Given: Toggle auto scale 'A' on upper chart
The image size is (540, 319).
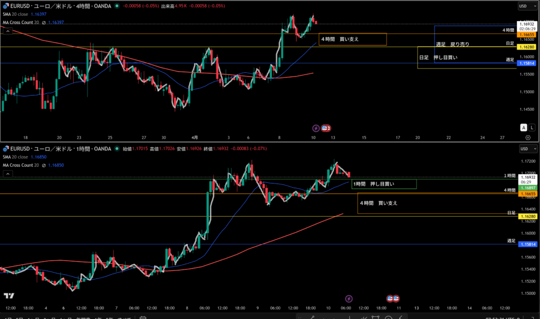Looking at the screenshot, I should point(524,128).
